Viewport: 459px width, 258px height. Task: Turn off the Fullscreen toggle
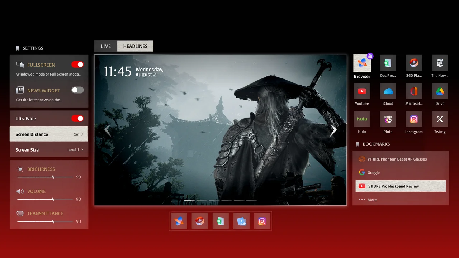click(77, 64)
